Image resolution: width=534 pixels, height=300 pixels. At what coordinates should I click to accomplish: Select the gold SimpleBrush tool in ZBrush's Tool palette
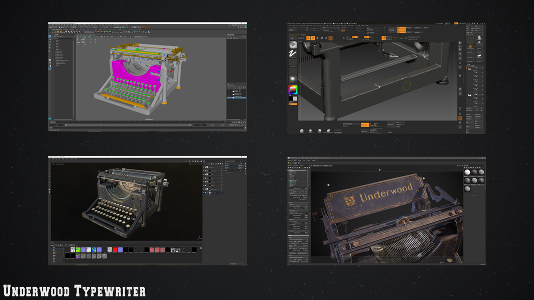(x=470, y=46)
